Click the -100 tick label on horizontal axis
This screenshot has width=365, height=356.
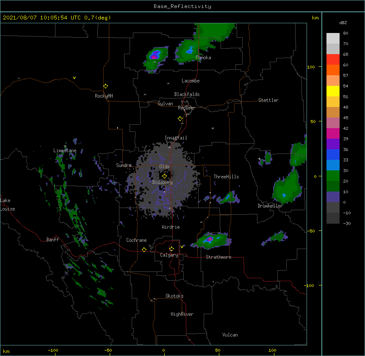[x=53, y=350]
